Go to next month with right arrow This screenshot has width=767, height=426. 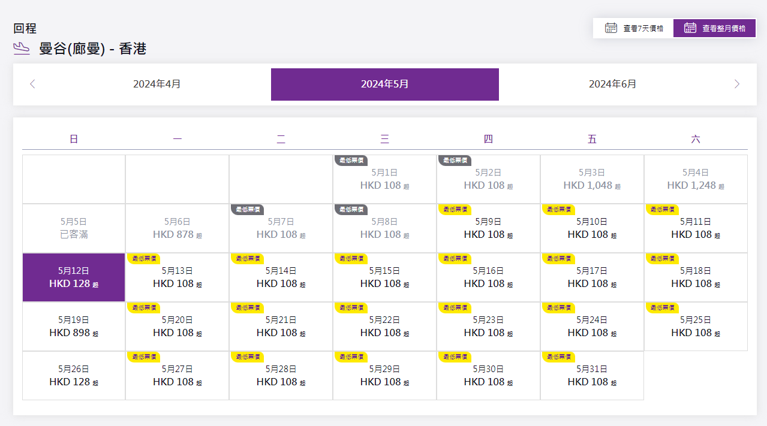(x=737, y=84)
